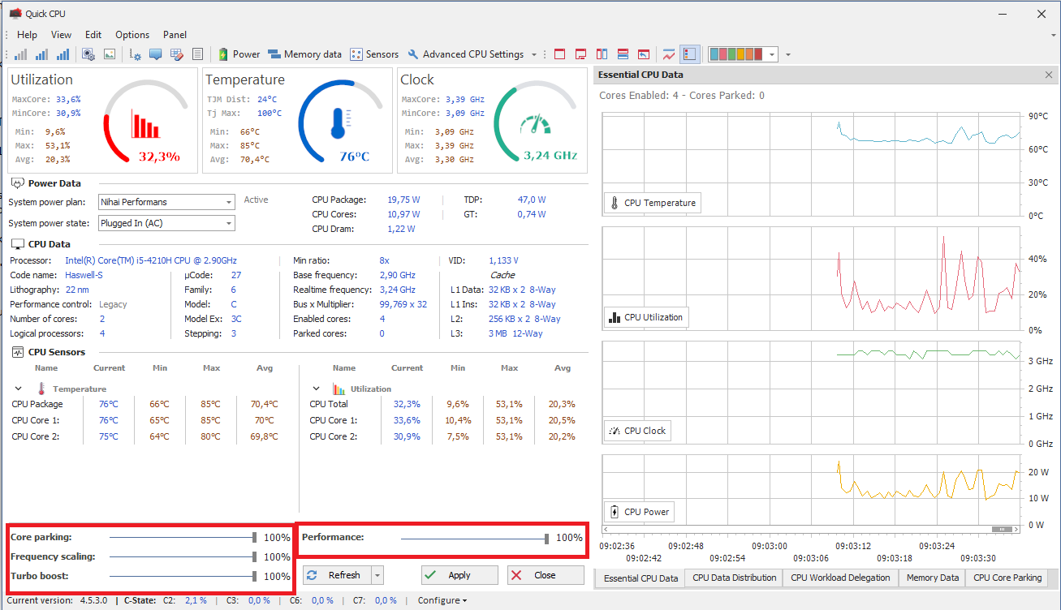The width and height of the screenshot is (1061, 610).
Task: Open the System power plan dropdown
Action: [x=228, y=202]
